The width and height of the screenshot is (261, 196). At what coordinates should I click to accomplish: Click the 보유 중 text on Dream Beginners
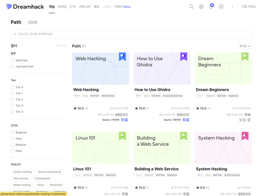[245, 120]
